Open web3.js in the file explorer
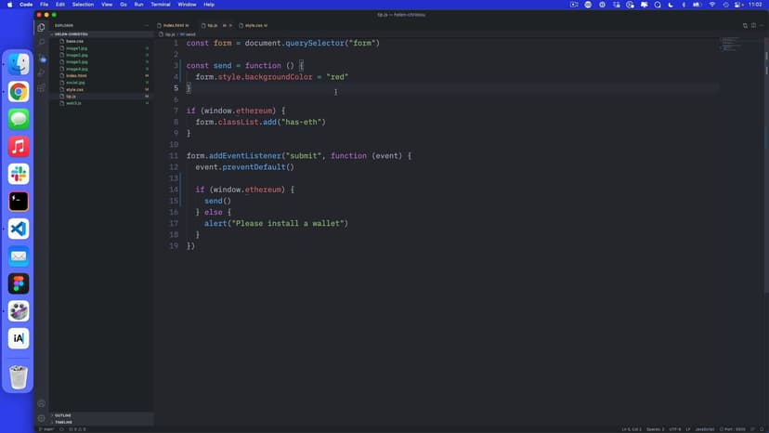Screen dimensions: 769x433 point(73,103)
